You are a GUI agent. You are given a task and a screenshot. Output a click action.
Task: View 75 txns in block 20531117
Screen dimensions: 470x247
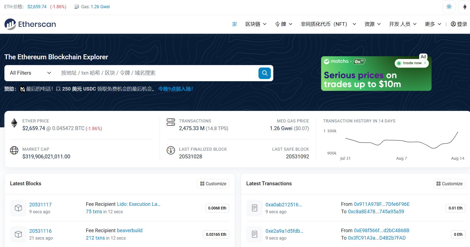coord(94,212)
